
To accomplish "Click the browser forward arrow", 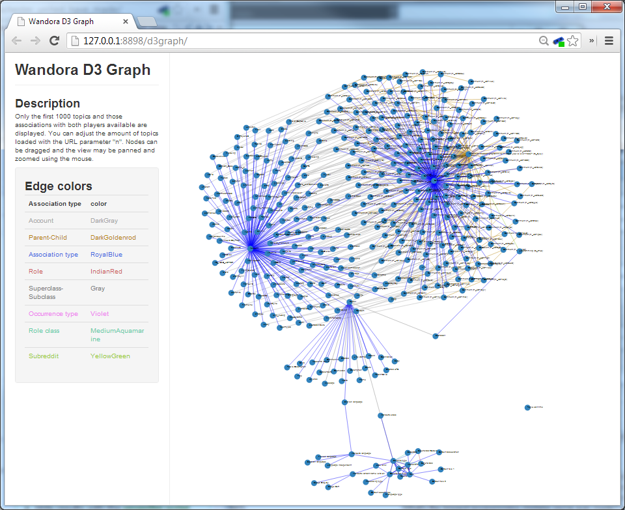I will tap(36, 40).
